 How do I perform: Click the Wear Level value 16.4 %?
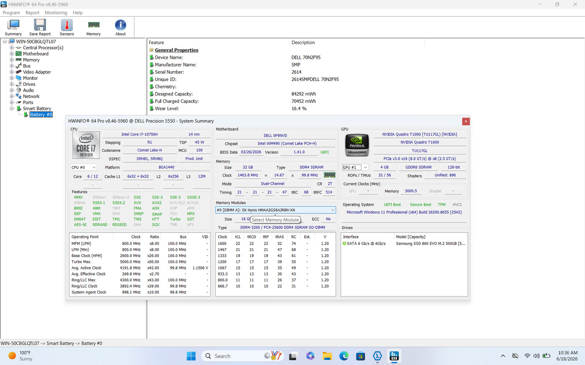click(x=299, y=108)
